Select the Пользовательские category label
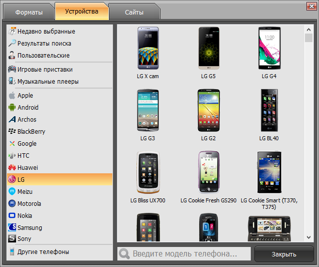The width and height of the screenshot is (319, 267). point(43,56)
